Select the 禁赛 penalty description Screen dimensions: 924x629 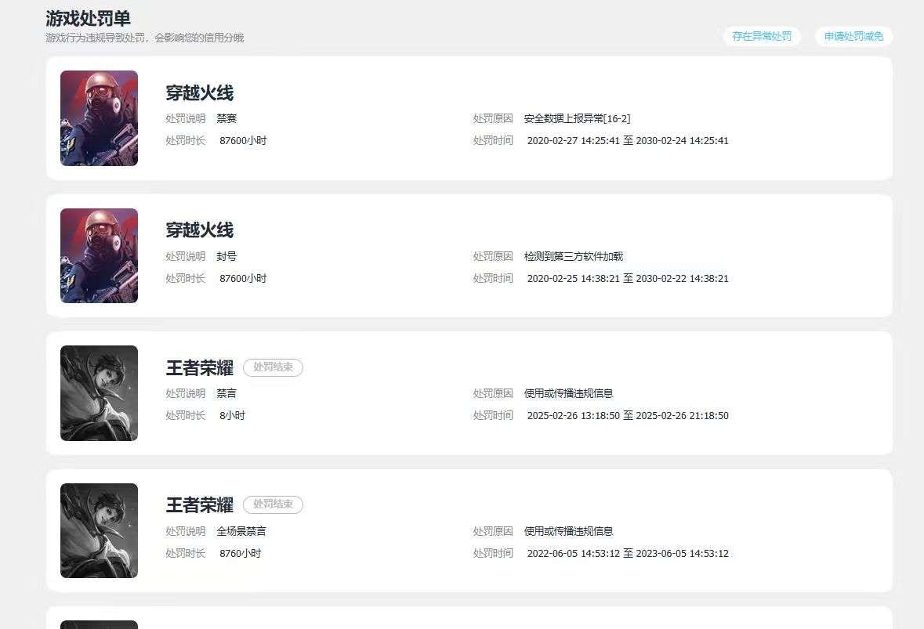coord(226,118)
